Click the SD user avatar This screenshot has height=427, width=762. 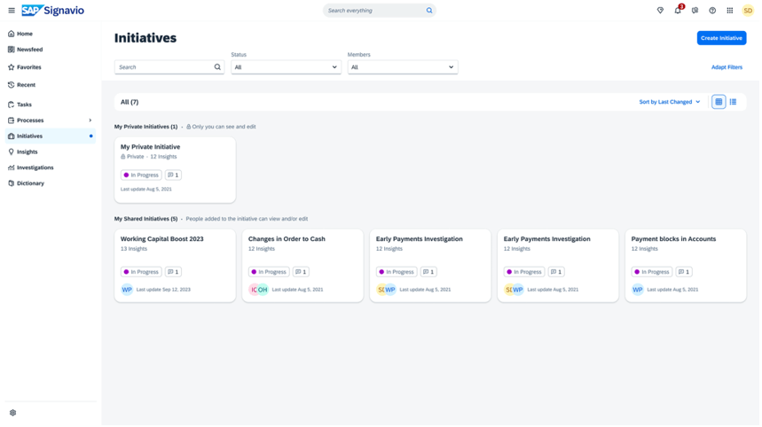pos(748,11)
